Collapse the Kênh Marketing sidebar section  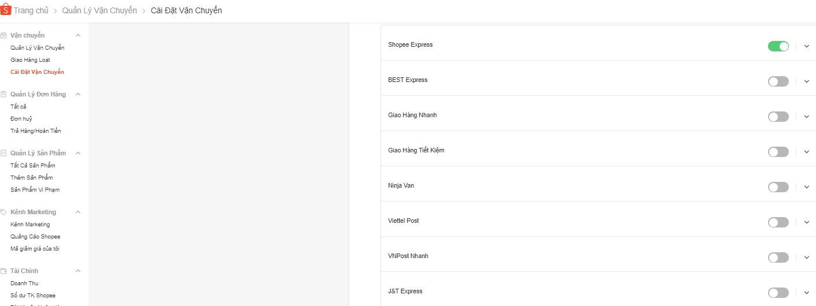pyautogui.click(x=78, y=212)
